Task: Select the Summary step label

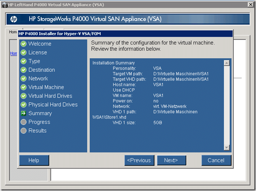Action: [x=40, y=113]
